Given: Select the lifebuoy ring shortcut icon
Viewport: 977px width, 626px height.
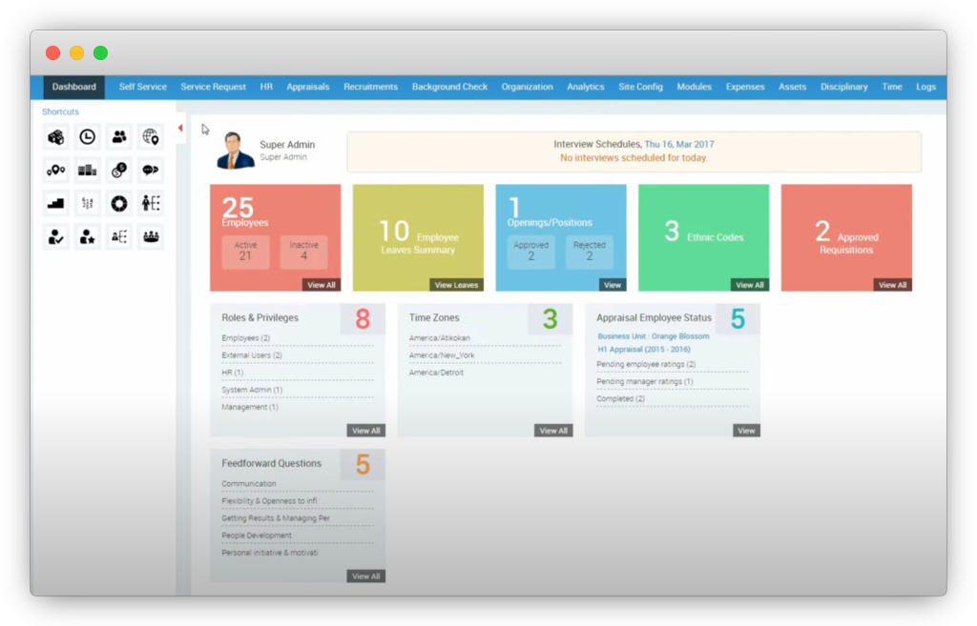Looking at the screenshot, I should tap(119, 204).
